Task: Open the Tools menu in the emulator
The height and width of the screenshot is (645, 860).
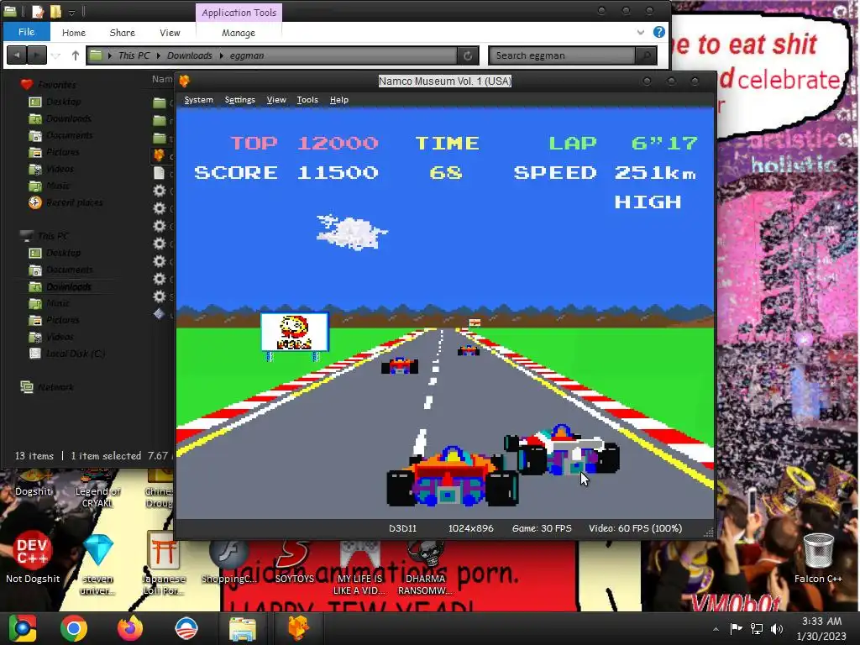Action: point(307,100)
